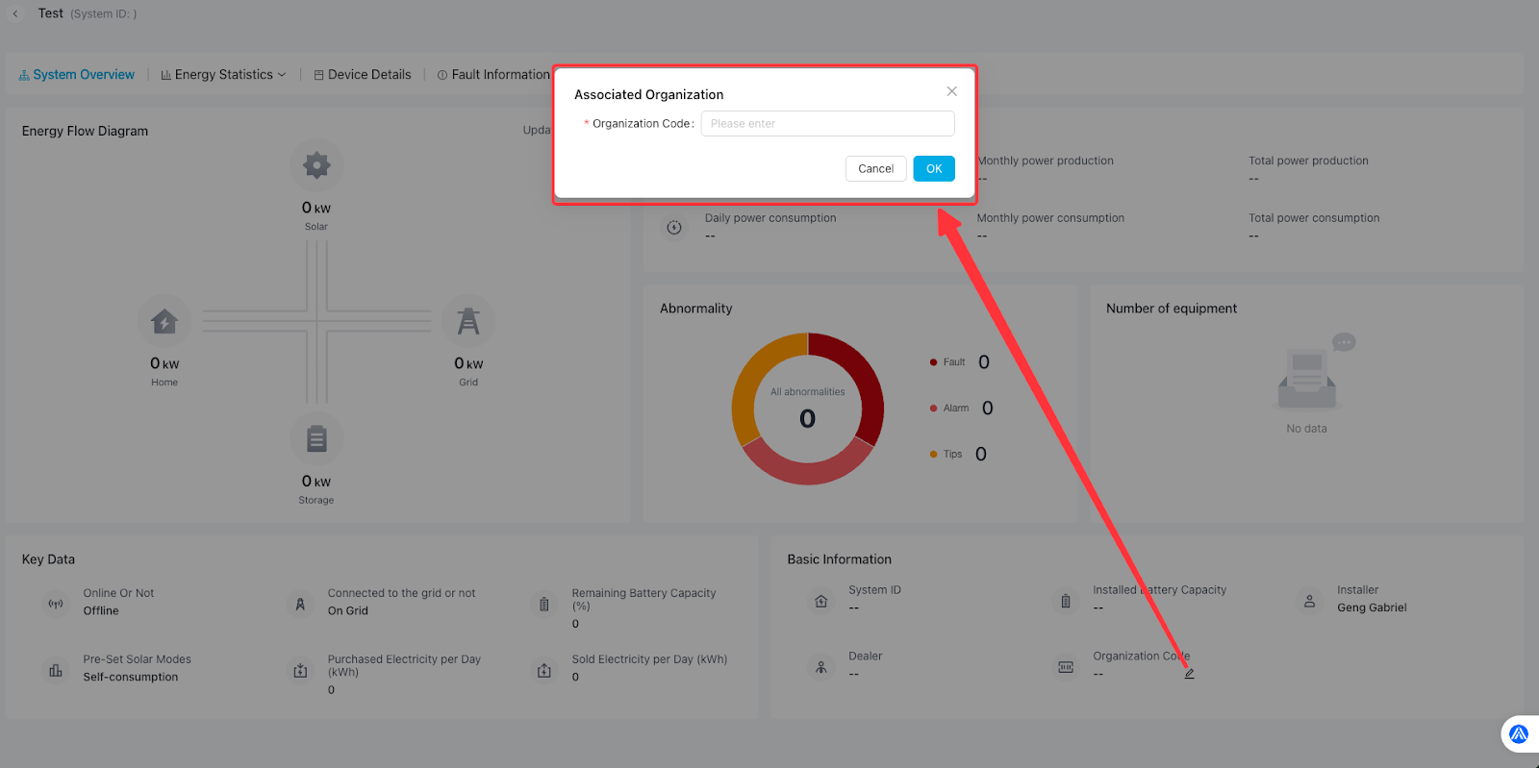Image resolution: width=1539 pixels, height=768 pixels.
Task: Click the back arrow next to Test
Action: [x=15, y=13]
